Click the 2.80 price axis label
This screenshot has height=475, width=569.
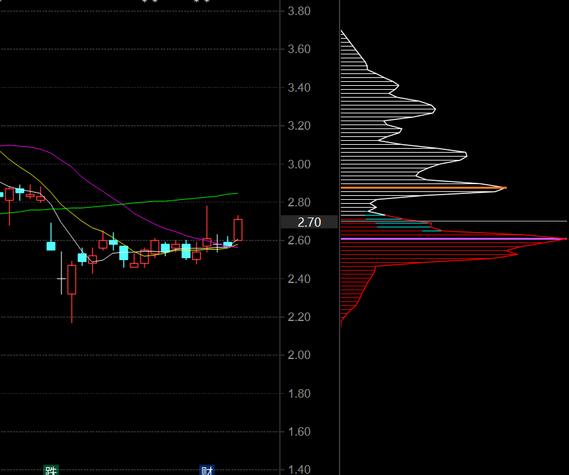point(299,202)
